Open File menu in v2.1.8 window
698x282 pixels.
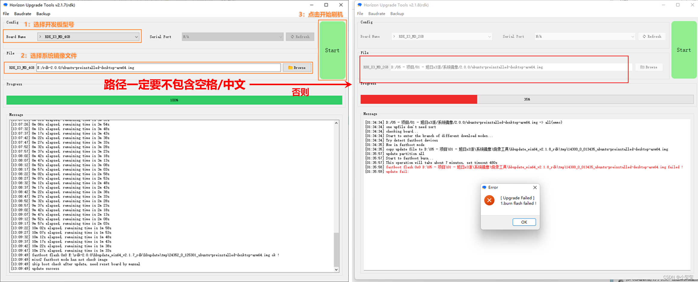(360, 14)
